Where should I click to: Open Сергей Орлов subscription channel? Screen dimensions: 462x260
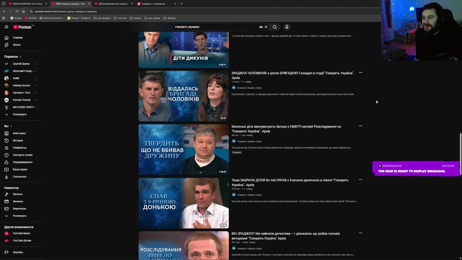click(21, 64)
